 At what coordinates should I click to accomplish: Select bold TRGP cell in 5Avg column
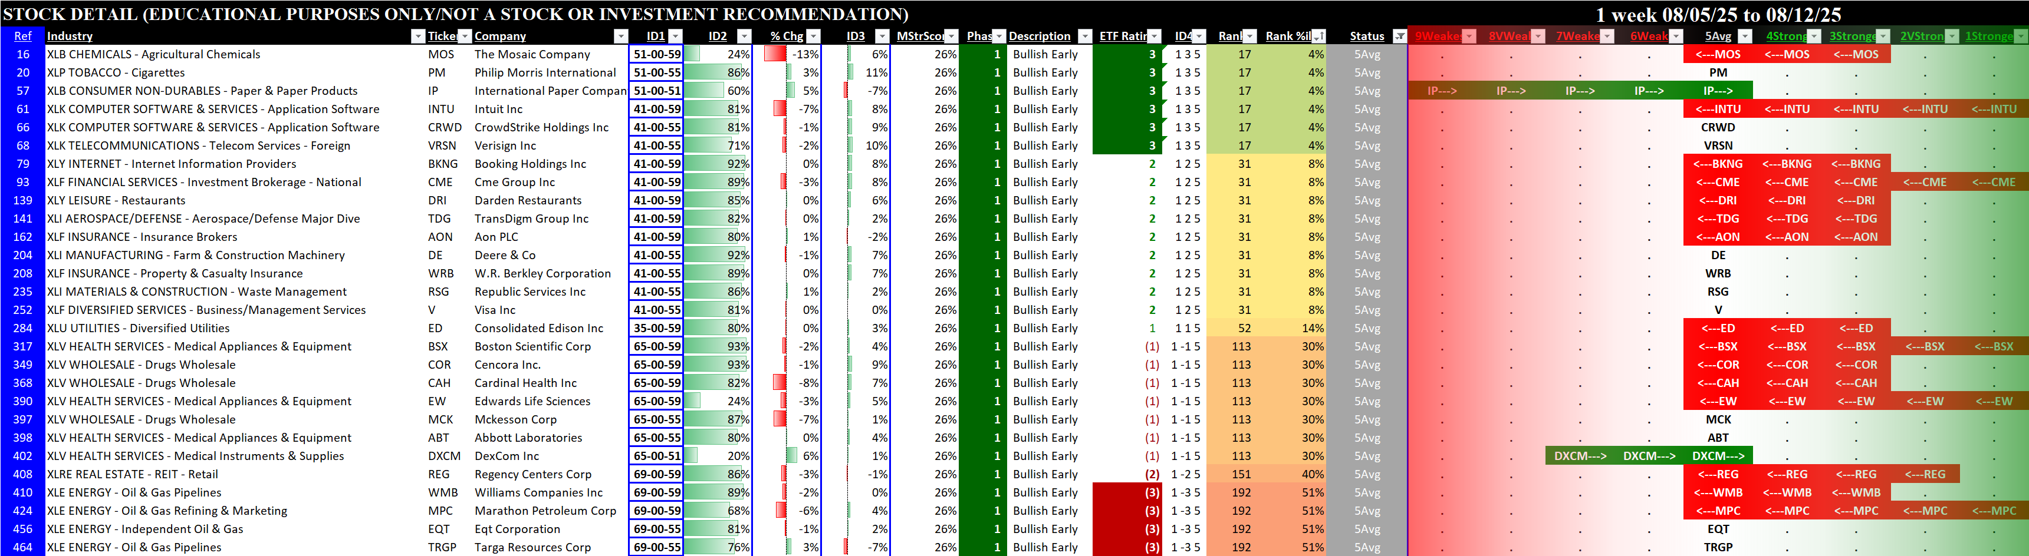pos(1718,547)
